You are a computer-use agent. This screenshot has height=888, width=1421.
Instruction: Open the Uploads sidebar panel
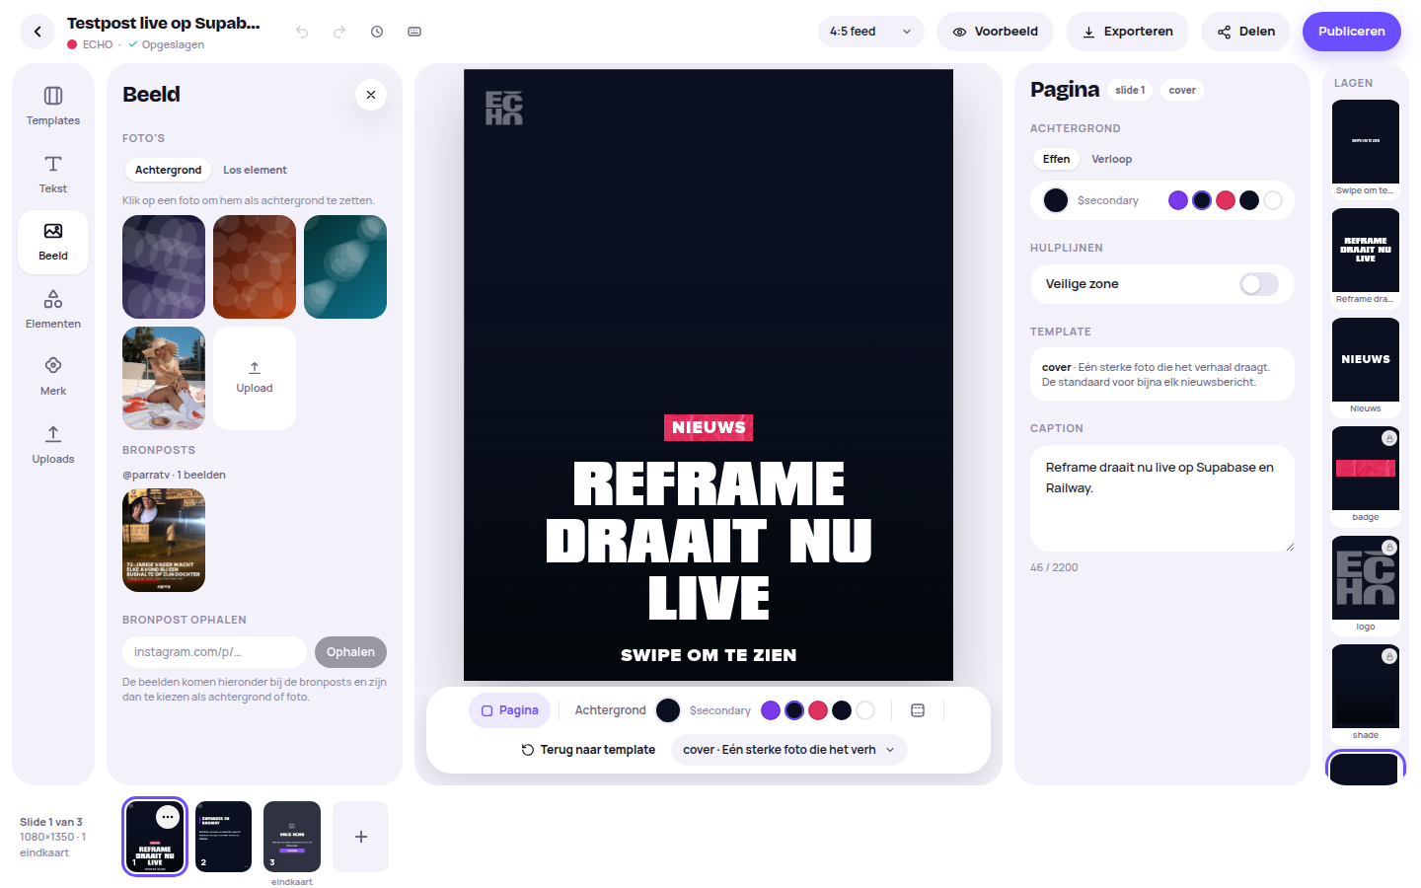coord(53,445)
